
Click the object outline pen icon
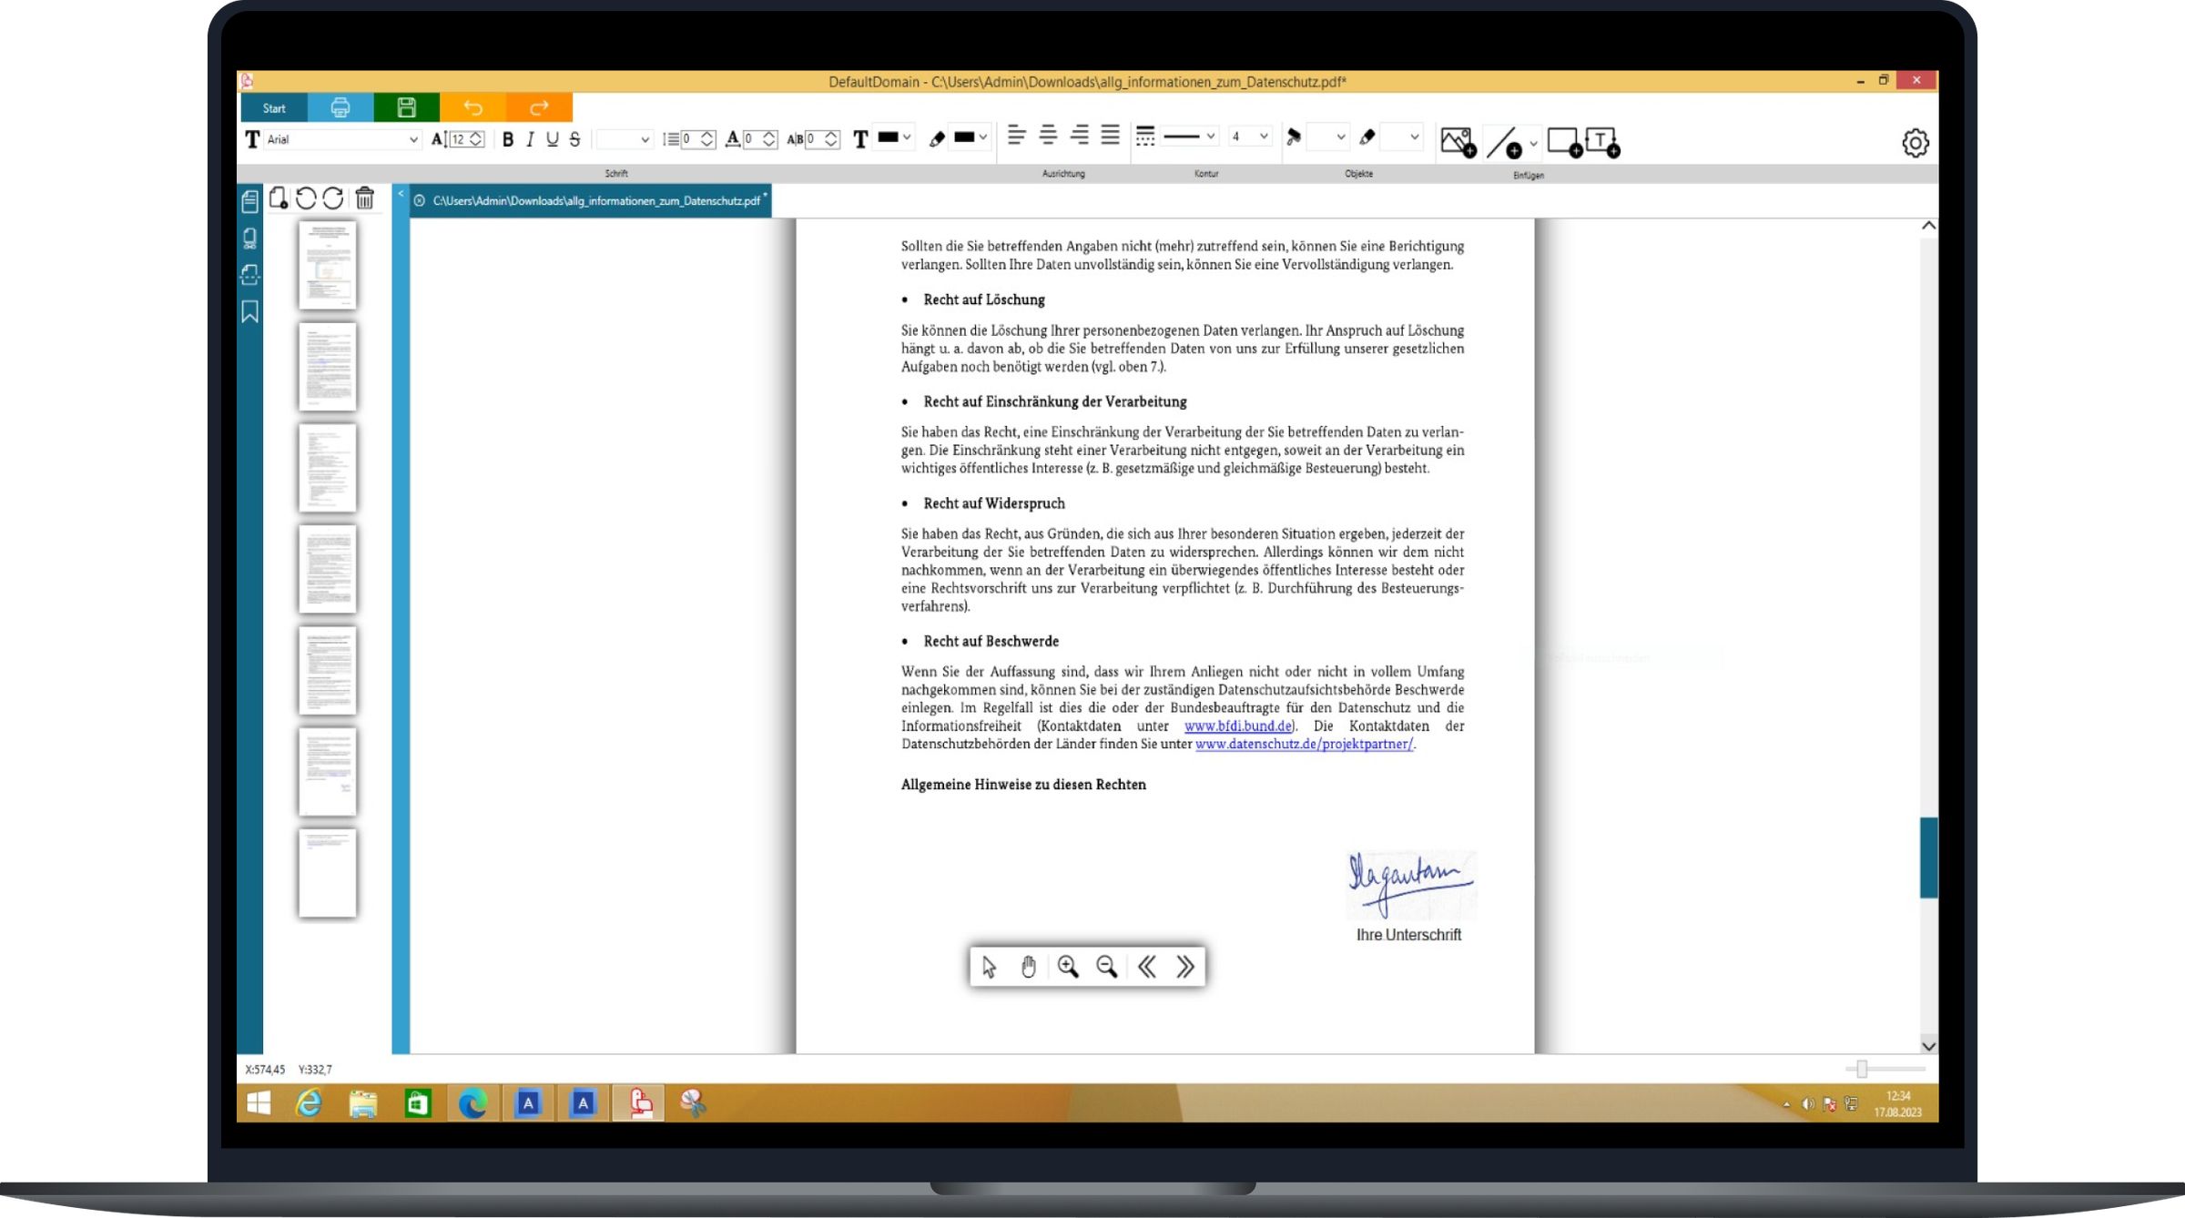(x=1367, y=137)
